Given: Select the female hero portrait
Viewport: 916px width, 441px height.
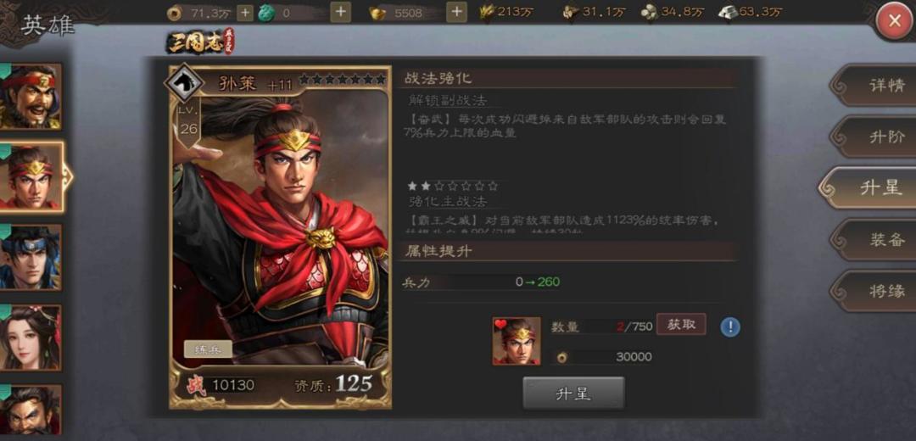Looking at the screenshot, I should point(31,338).
